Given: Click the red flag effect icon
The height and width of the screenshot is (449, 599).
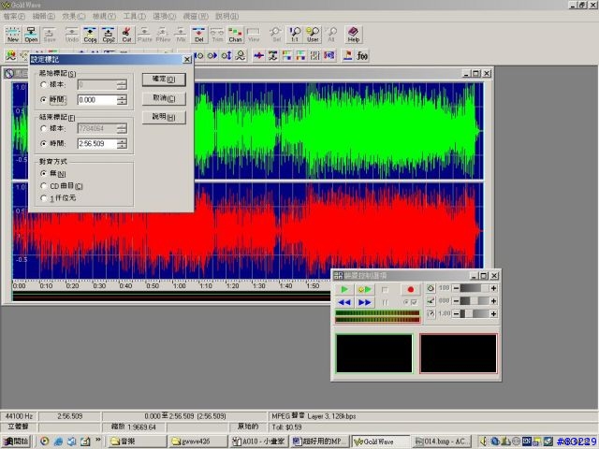Looking at the screenshot, I should point(347,56).
